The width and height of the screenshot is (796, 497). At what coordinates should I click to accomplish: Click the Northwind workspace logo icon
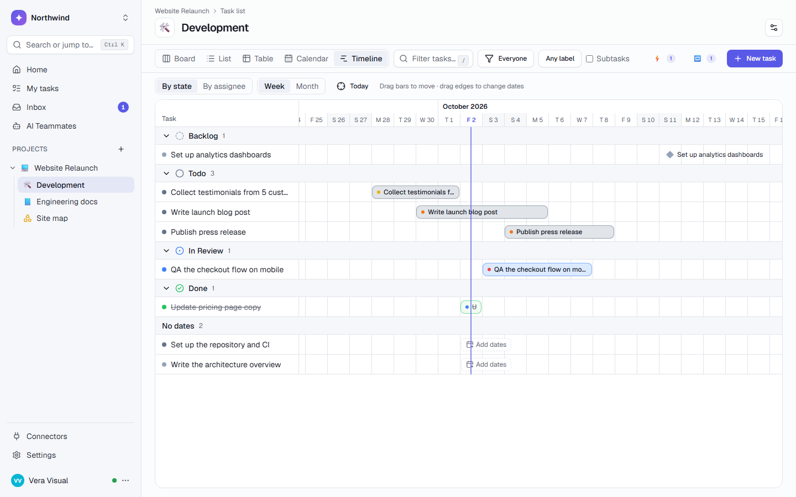19,18
